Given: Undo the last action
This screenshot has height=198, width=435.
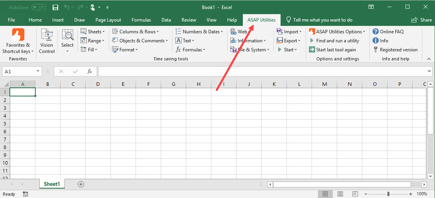Looking at the screenshot, I should pos(67,7).
